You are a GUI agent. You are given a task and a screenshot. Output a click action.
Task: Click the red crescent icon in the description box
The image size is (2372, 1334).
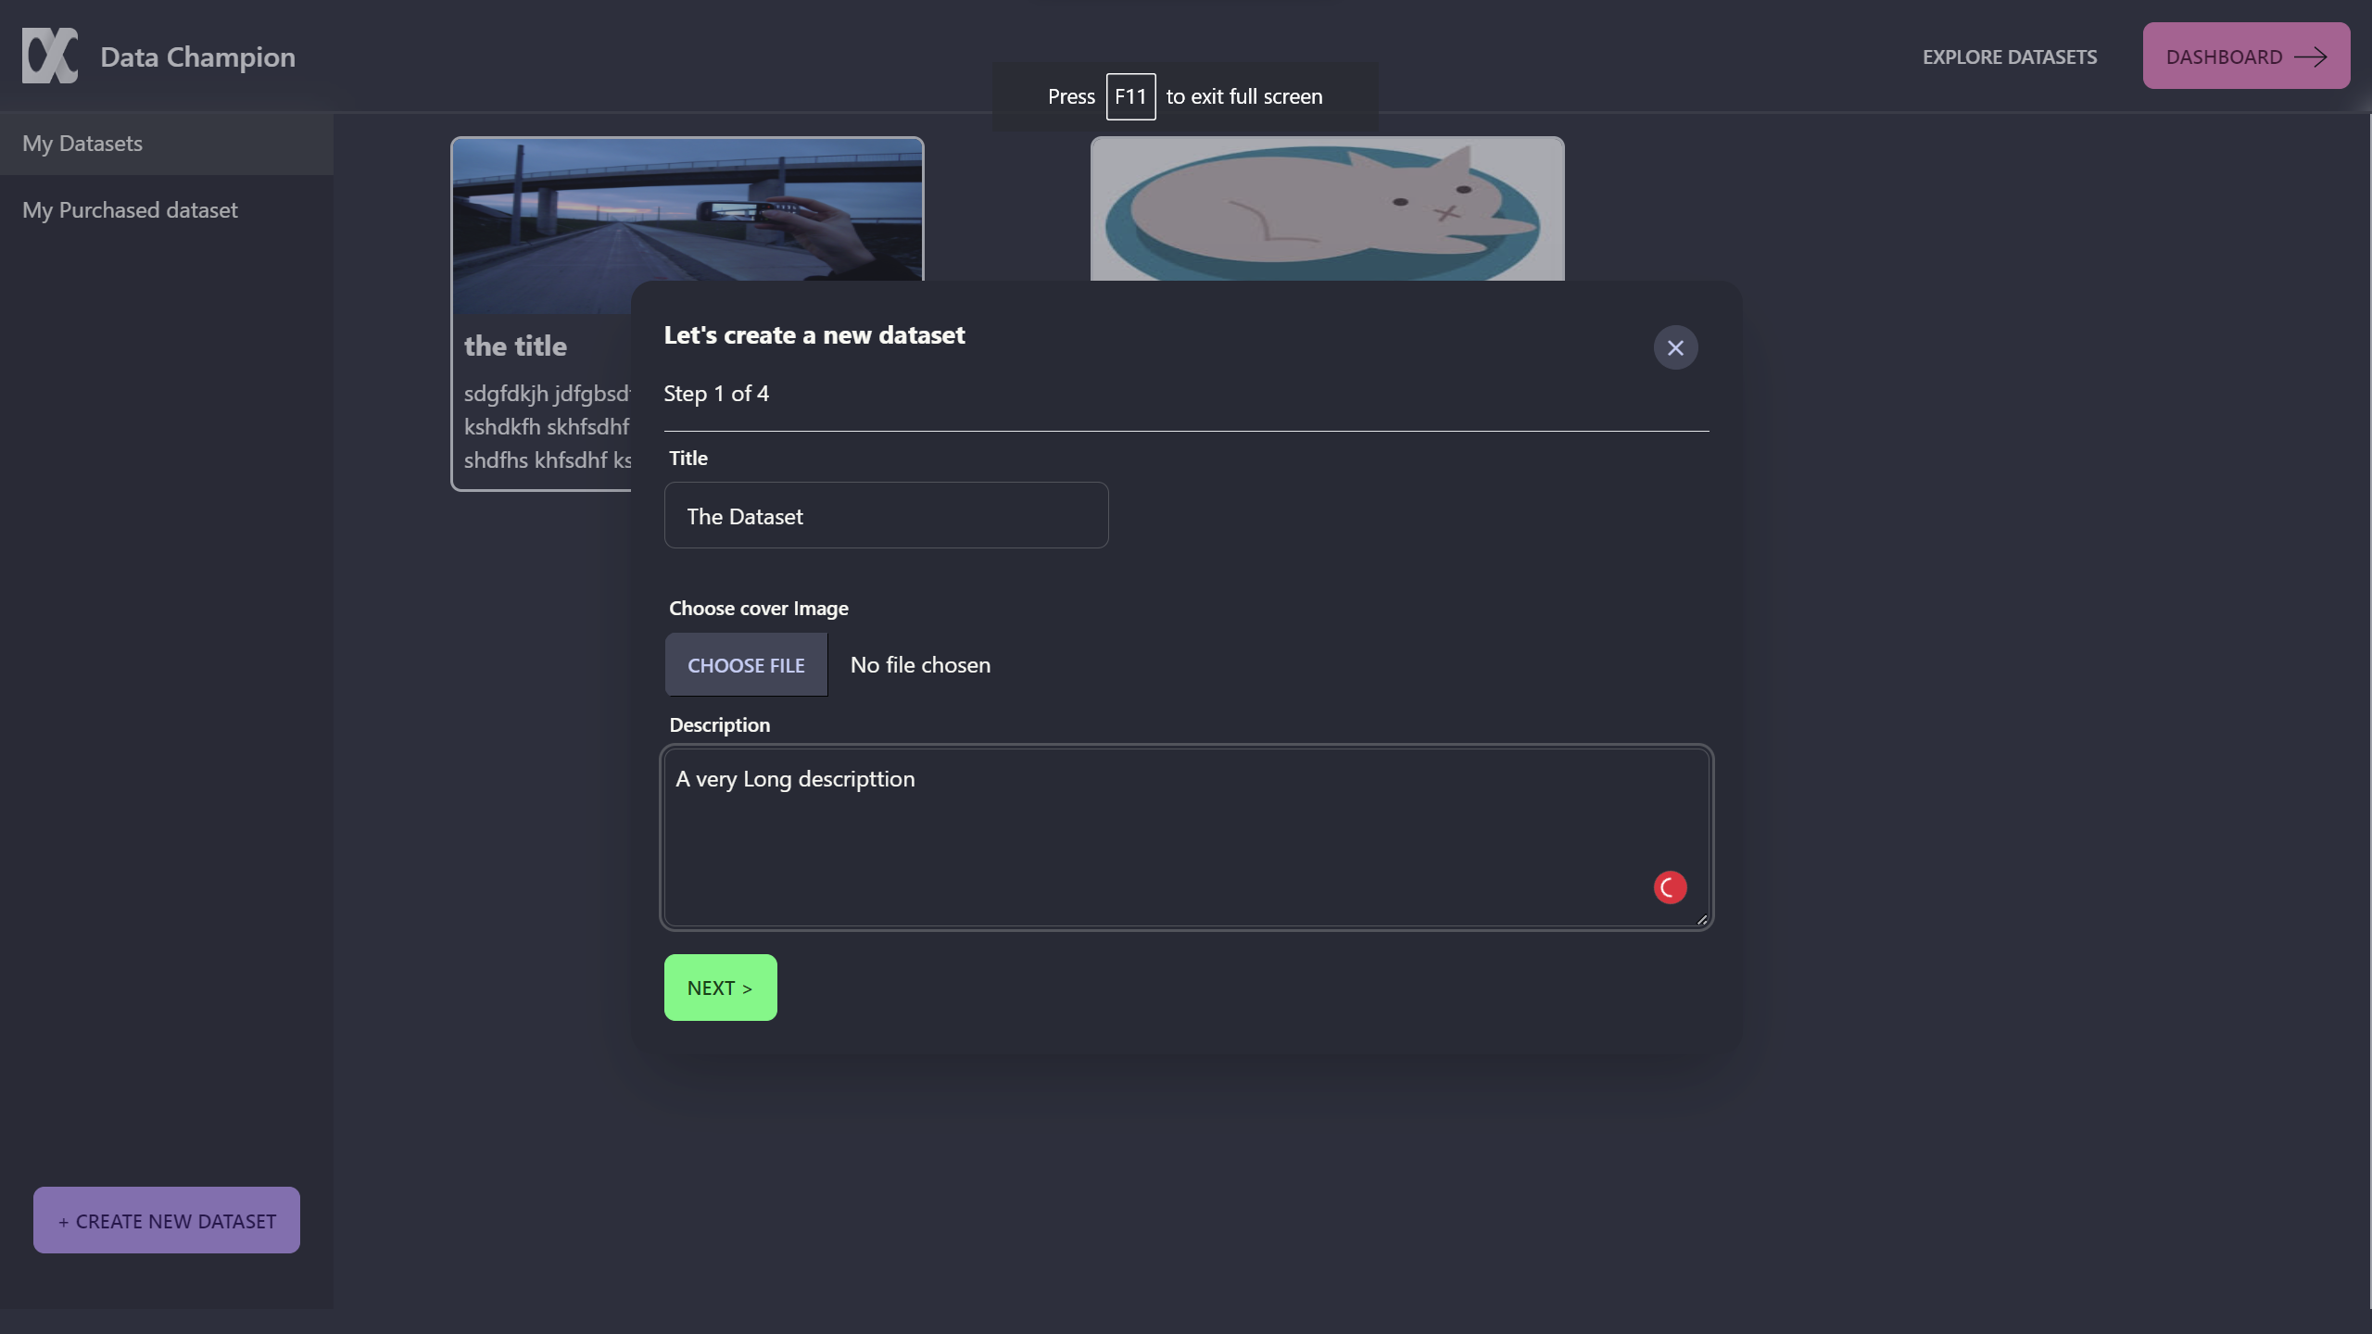point(1670,887)
